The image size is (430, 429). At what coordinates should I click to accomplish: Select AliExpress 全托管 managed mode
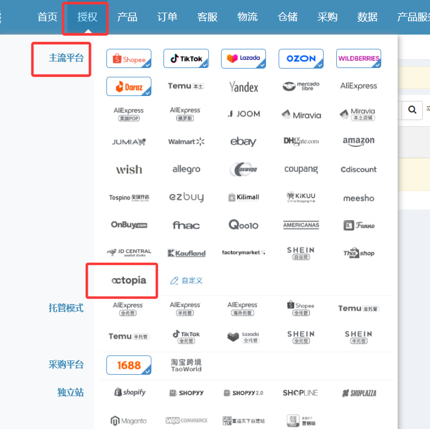[x=128, y=308]
